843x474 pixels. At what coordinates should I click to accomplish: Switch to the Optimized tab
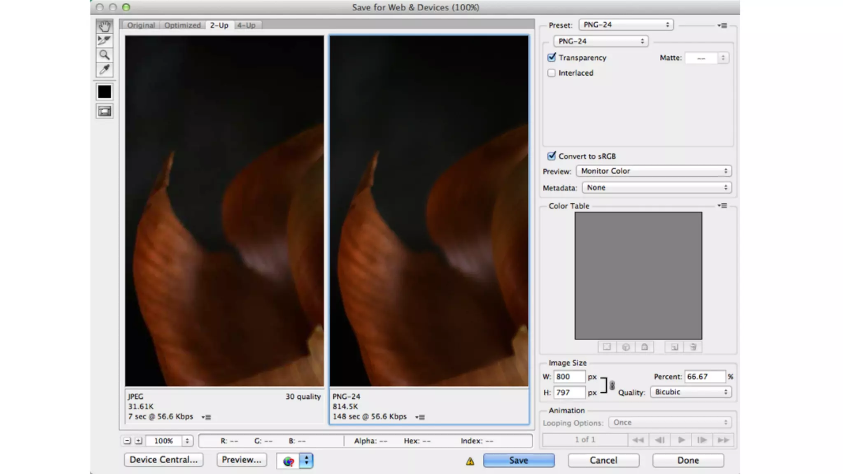point(182,25)
